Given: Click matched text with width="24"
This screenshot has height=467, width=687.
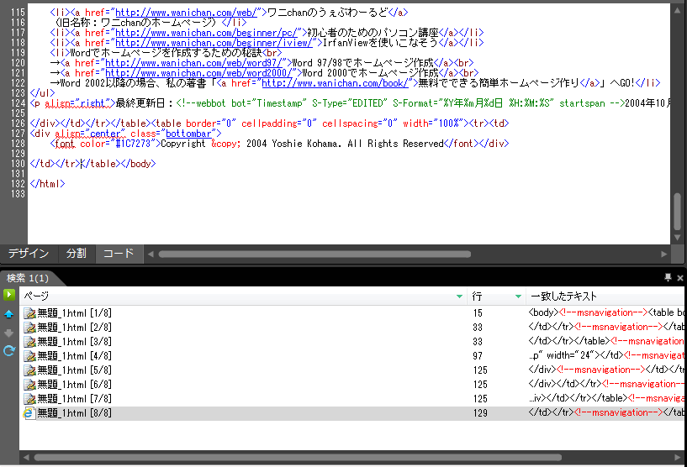Looking at the screenshot, I should (606, 355).
